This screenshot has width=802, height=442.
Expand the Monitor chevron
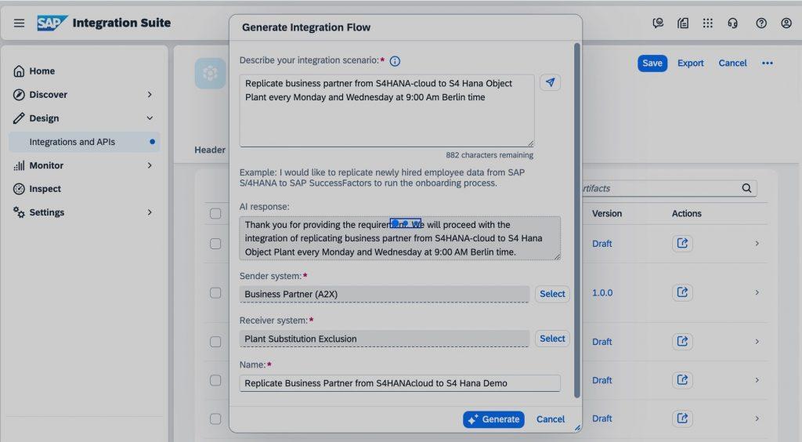pyautogui.click(x=150, y=165)
